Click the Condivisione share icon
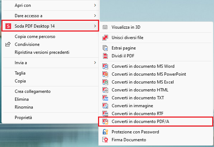This screenshot has width=214, height=147. click(8, 44)
